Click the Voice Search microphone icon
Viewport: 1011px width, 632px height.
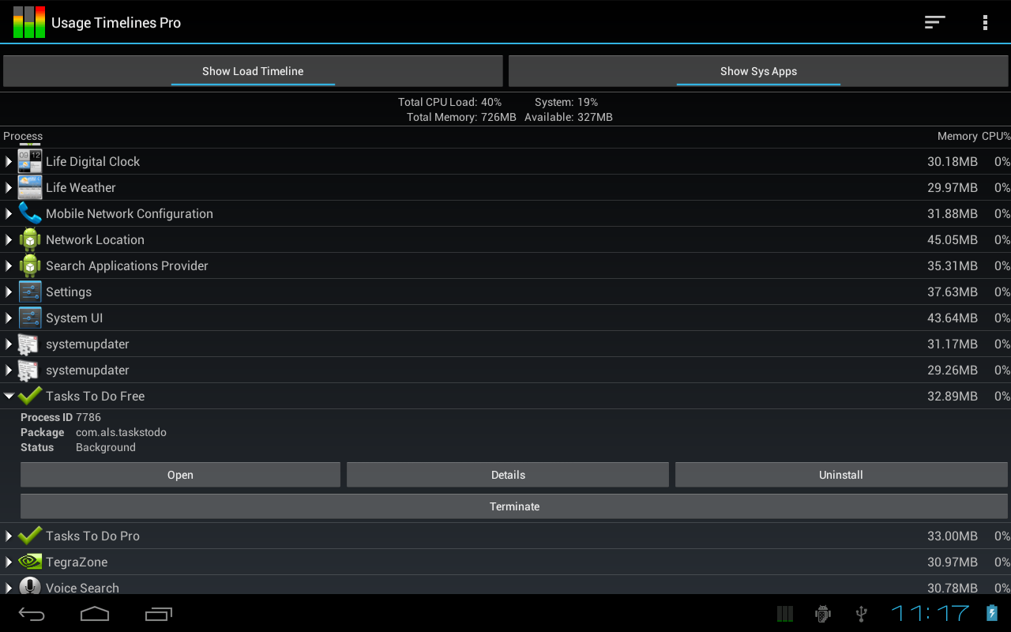[x=30, y=587]
